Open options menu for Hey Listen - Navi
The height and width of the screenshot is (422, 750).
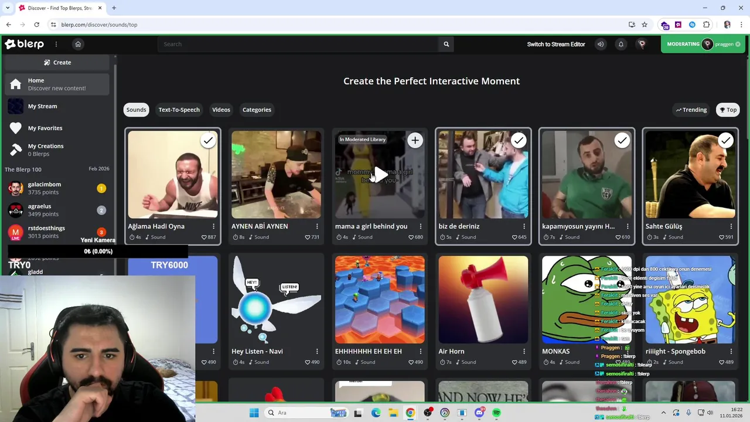[317, 351]
